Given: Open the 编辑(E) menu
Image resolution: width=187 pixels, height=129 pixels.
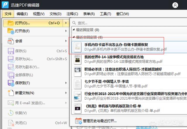Looking at the screenshot, I should pos(22,14).
